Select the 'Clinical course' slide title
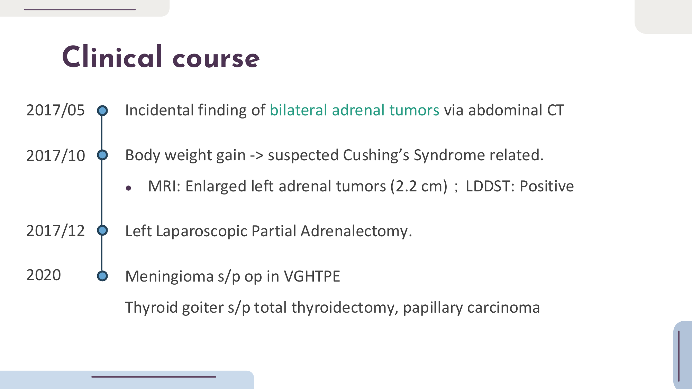Screen dimensions: 692x389 [161, 57]
